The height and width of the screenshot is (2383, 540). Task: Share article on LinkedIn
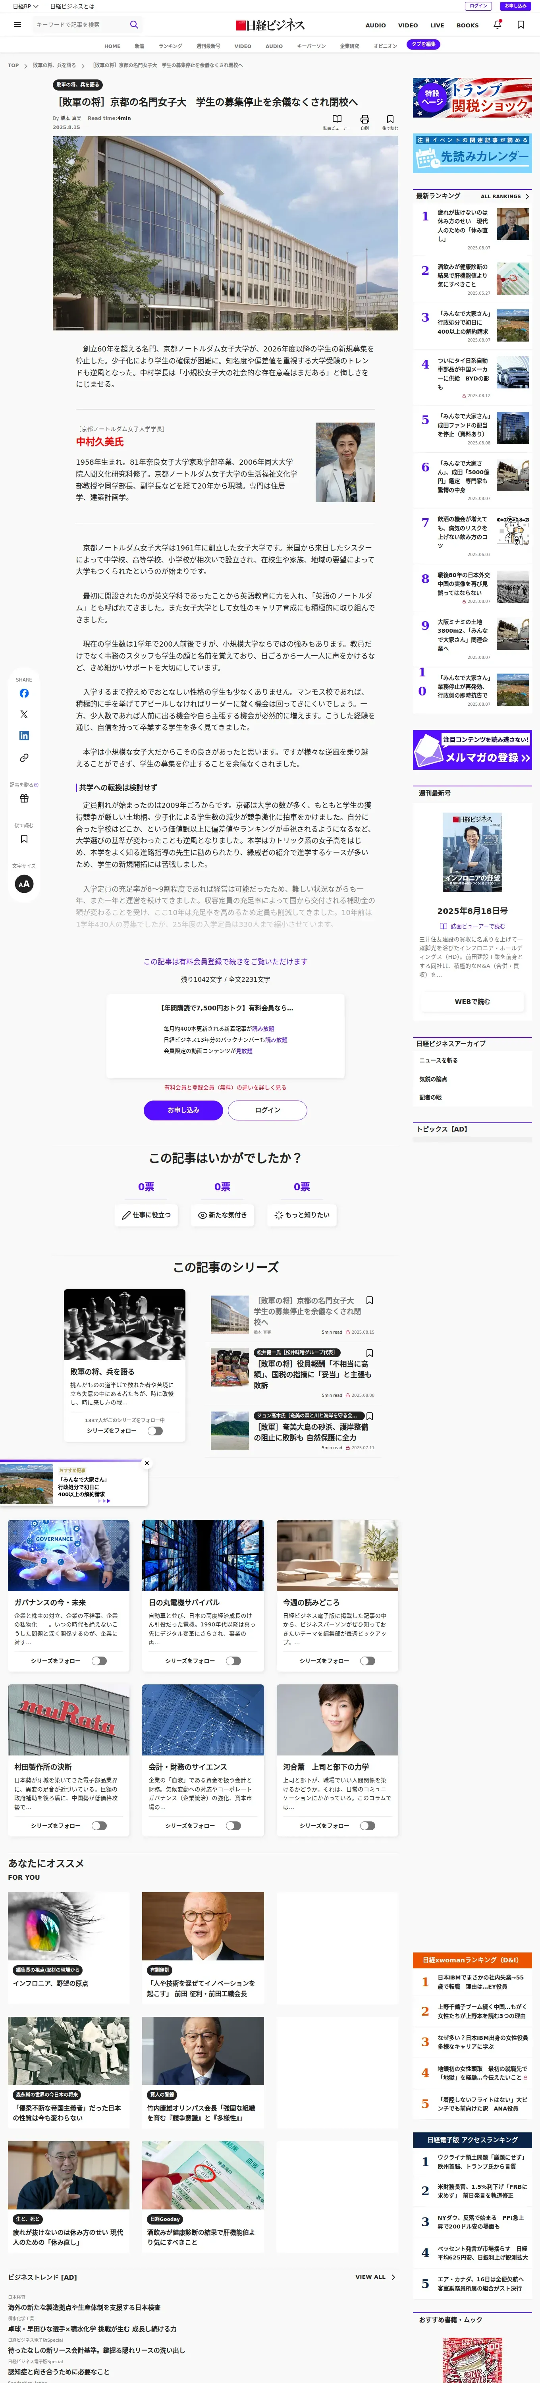tap(24, 736)
